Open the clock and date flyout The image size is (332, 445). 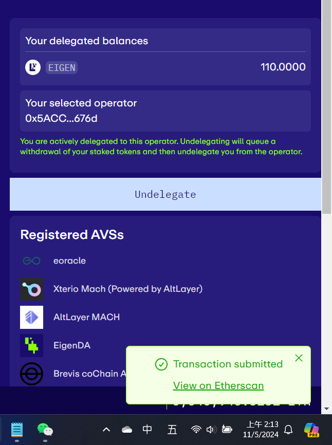click(x=261, y=430)
